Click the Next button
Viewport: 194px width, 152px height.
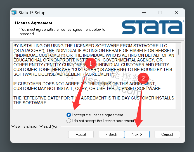point(137,134)
